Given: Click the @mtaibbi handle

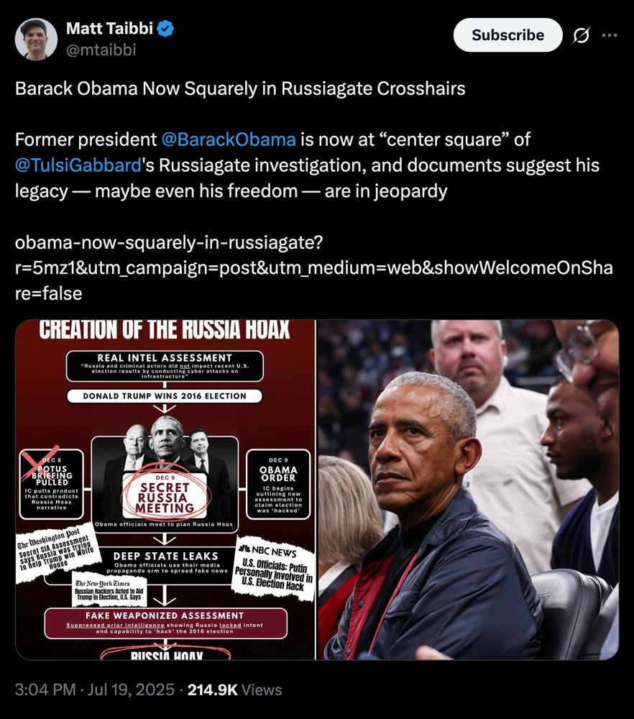Looking at the screenshot, I should click(101, 50).
